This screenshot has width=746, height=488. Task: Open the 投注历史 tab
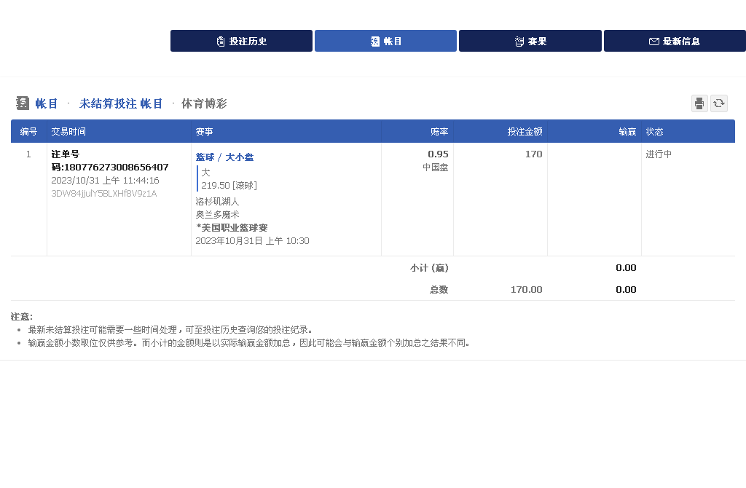241,41
